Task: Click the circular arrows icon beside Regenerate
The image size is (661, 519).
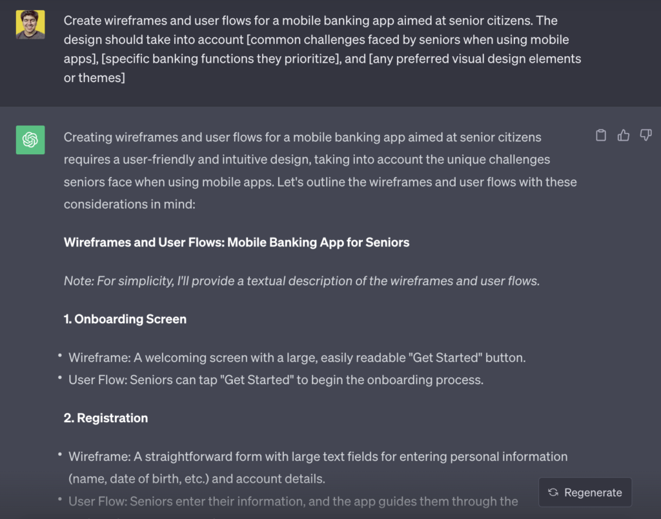Action: coord(553,493)
